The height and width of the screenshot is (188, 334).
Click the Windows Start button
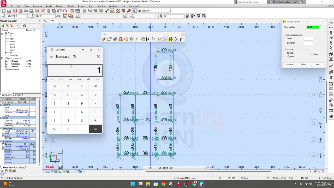[x=133, y=184]
